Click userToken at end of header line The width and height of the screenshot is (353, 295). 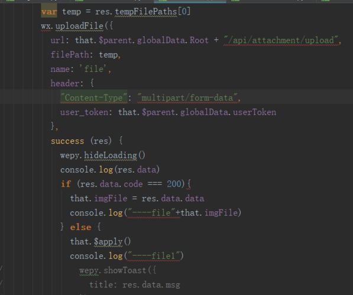tap(254, 112)
